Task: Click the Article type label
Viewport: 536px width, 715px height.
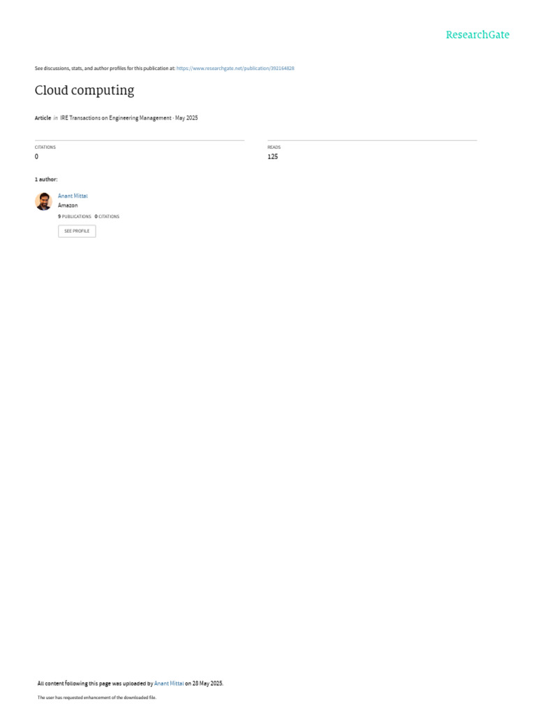Action: [43, 118]
